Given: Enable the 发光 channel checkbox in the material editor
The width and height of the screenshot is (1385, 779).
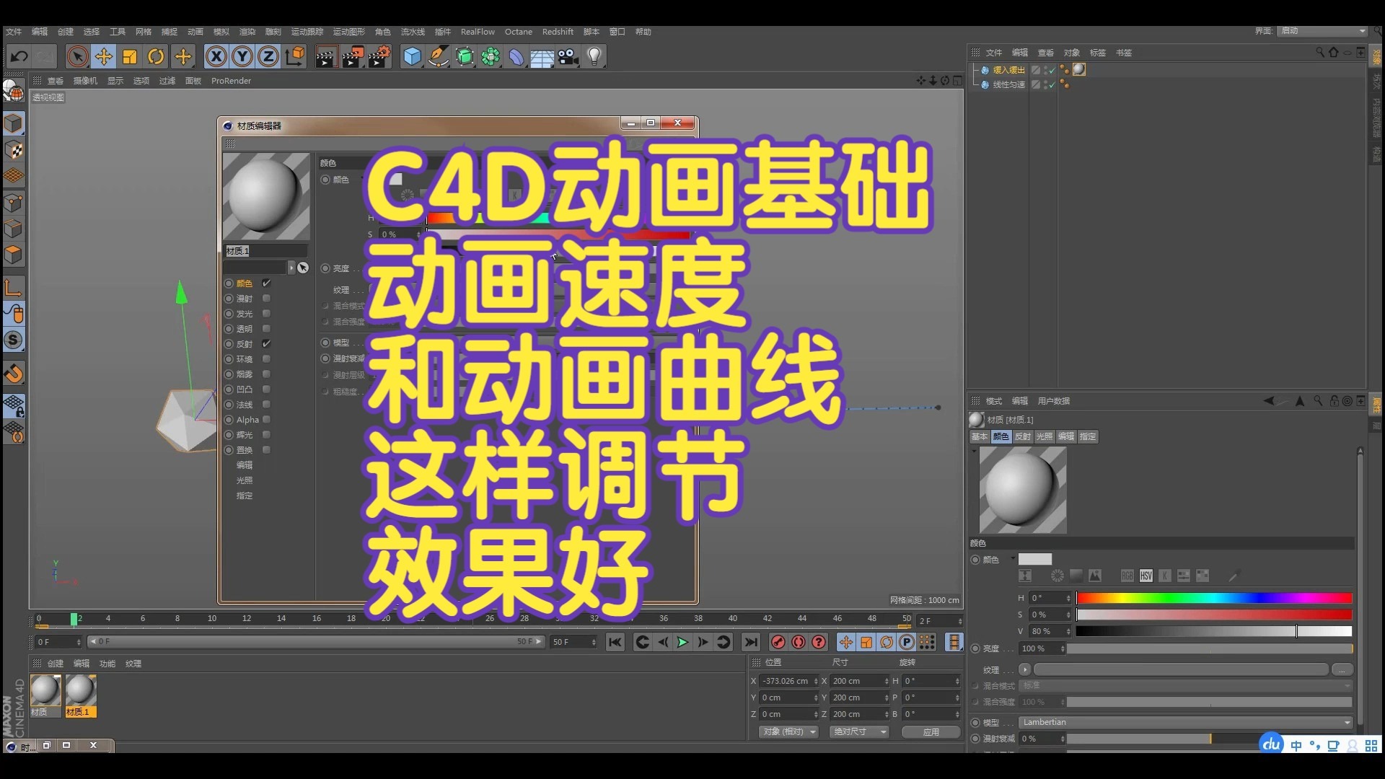Looking at the screenshot, I should tap(266, 314).
